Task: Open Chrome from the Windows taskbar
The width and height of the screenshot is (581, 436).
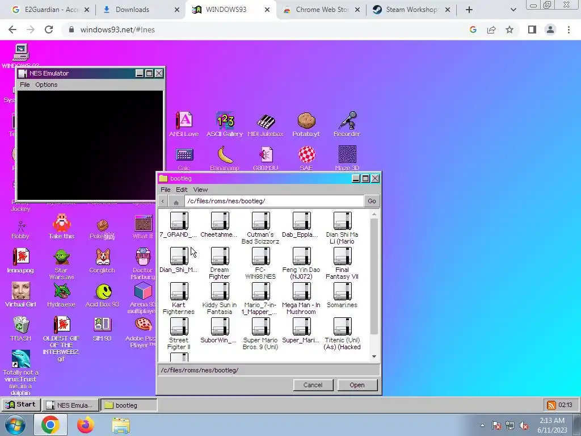Action: [50, 425]
